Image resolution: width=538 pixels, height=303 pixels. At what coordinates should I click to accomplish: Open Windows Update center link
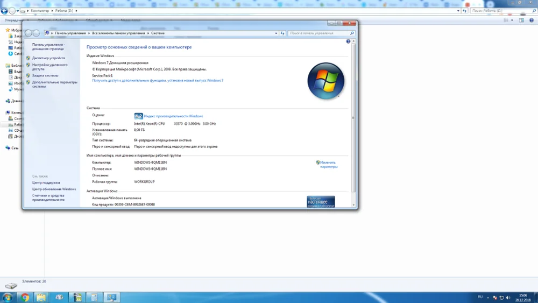tap(54, 189)
